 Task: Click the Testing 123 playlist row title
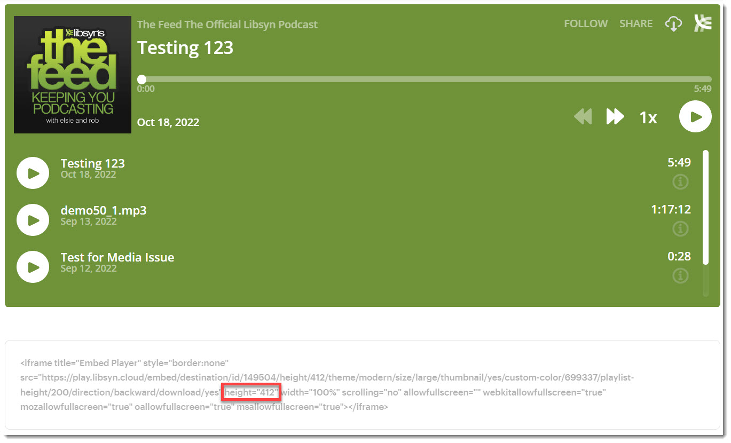[93, 163]
